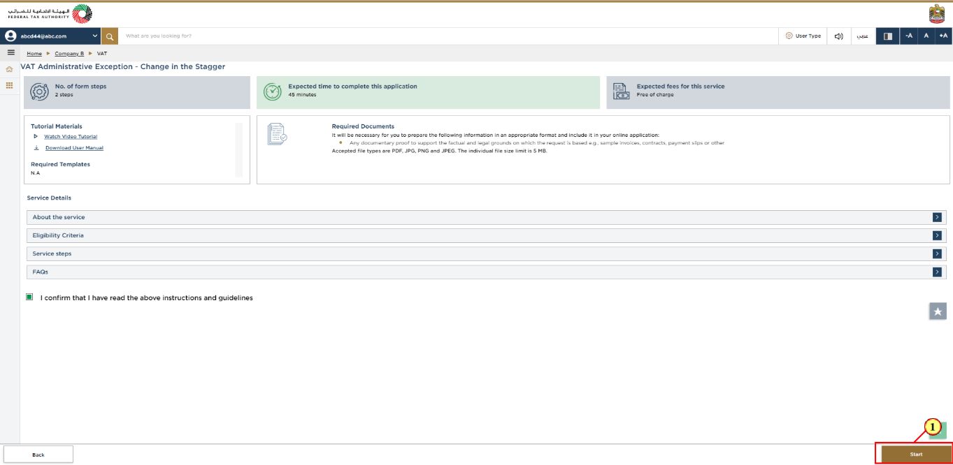
Task: Go to the Home breadcrumb
Action: (x=34, y=54)
